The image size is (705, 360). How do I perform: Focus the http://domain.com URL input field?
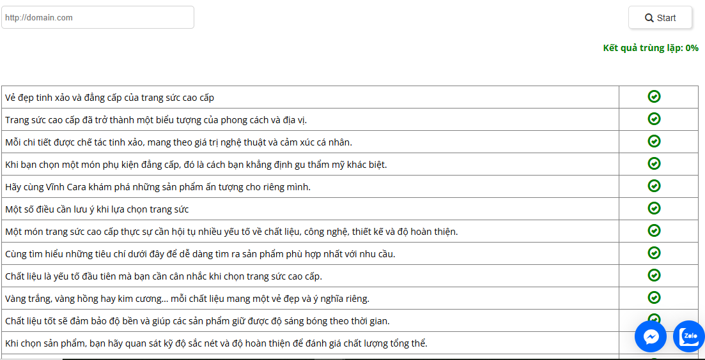pos(98,17)
